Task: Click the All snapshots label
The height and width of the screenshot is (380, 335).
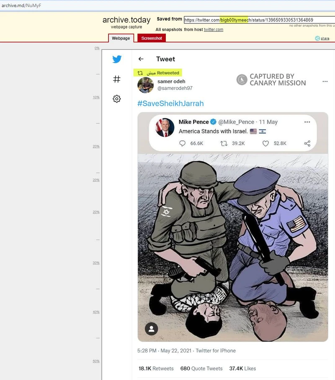Action: pos(169,30)
